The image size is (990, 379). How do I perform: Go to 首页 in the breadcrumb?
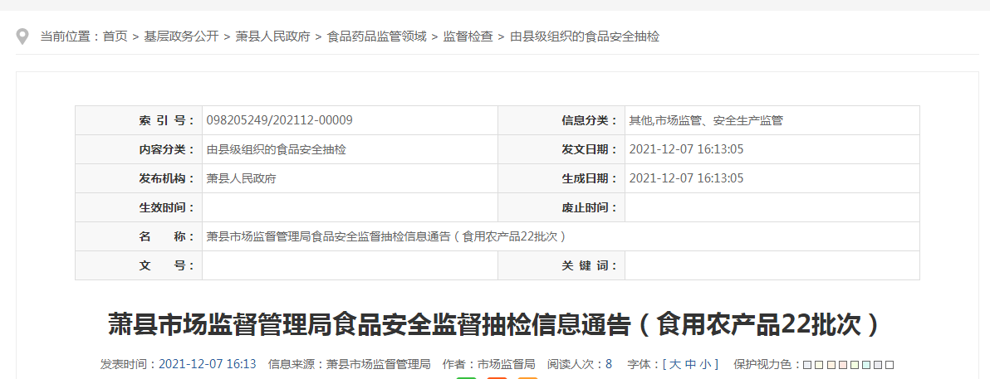click(115, 36)
